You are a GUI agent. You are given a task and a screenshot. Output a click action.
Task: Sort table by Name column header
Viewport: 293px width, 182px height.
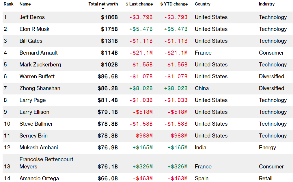point(25,4)
